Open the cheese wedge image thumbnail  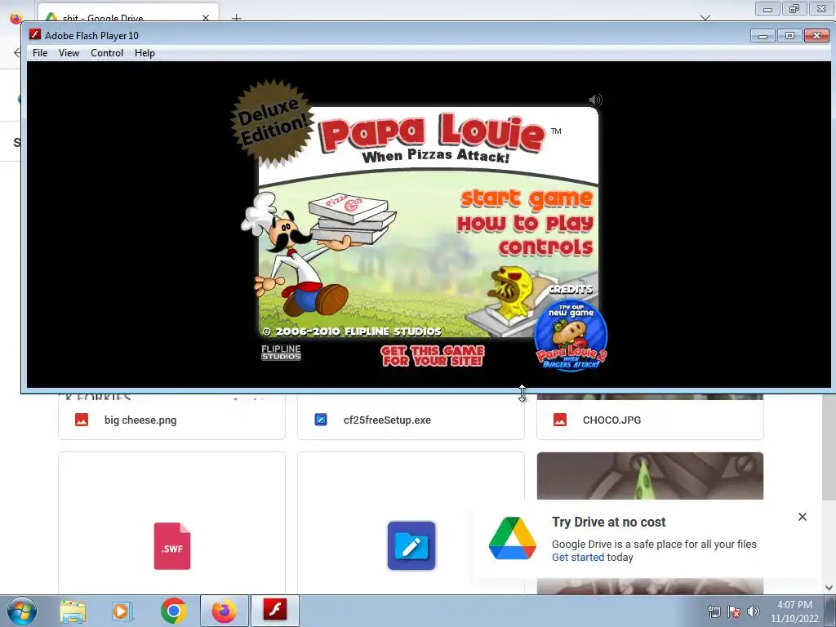[650, 476]
